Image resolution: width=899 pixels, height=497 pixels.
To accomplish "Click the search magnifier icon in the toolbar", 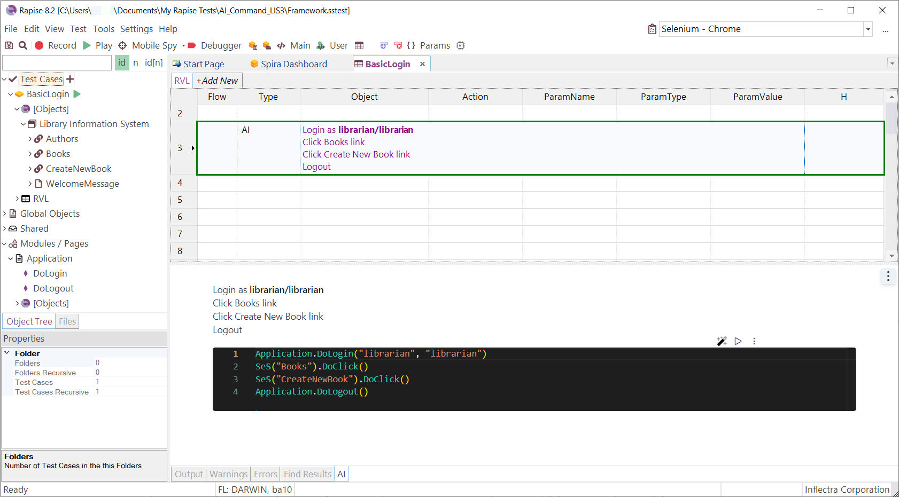I will click(22, 45).
